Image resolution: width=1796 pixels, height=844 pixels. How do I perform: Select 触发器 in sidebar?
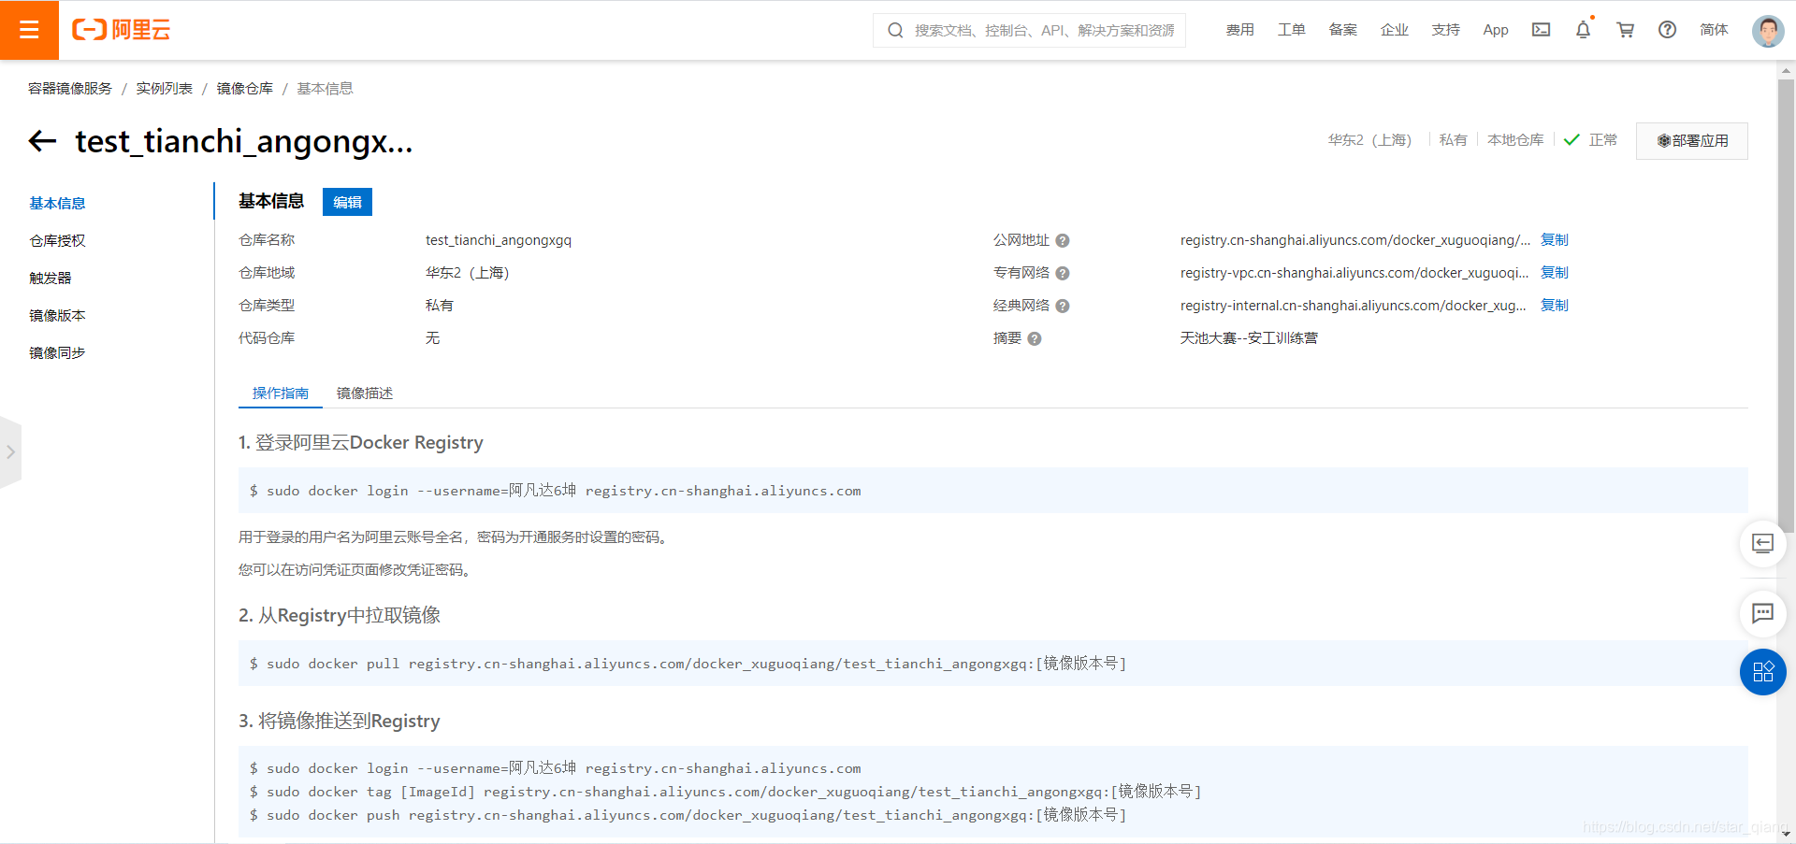pos(51,278)
